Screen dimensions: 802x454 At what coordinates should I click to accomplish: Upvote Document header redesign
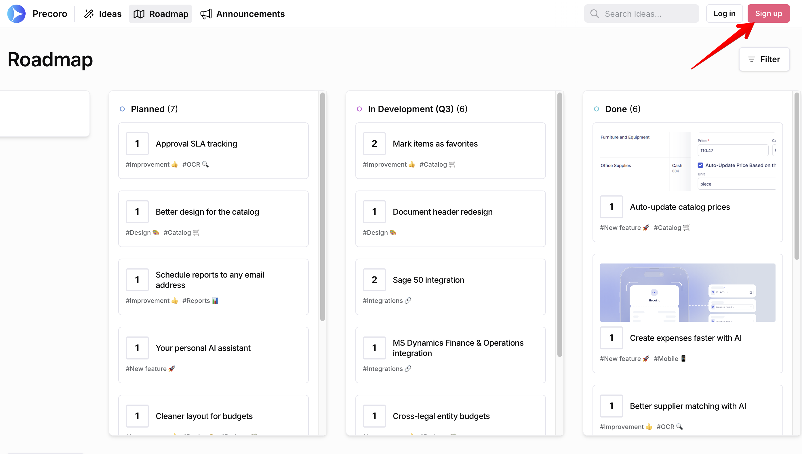click(x=374, y=212)
